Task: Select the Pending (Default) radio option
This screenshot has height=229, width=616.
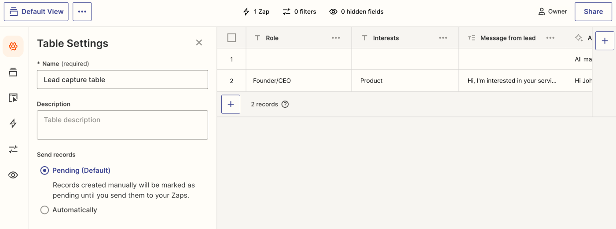Action: click(x=44, y=171)
